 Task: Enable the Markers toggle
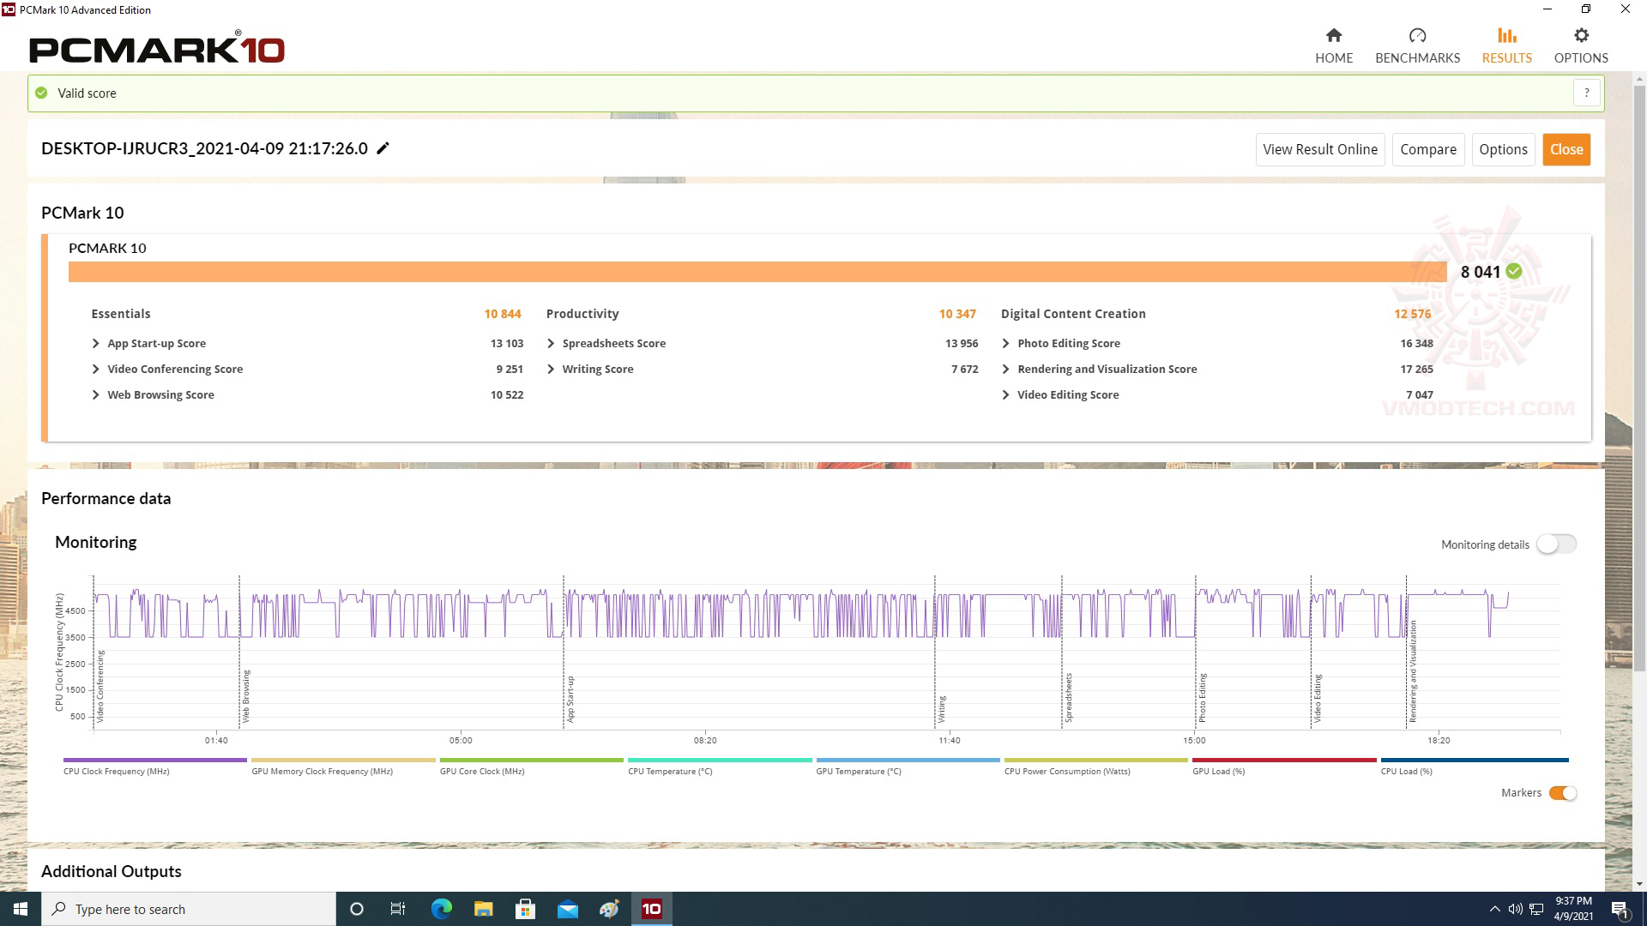1561,791
